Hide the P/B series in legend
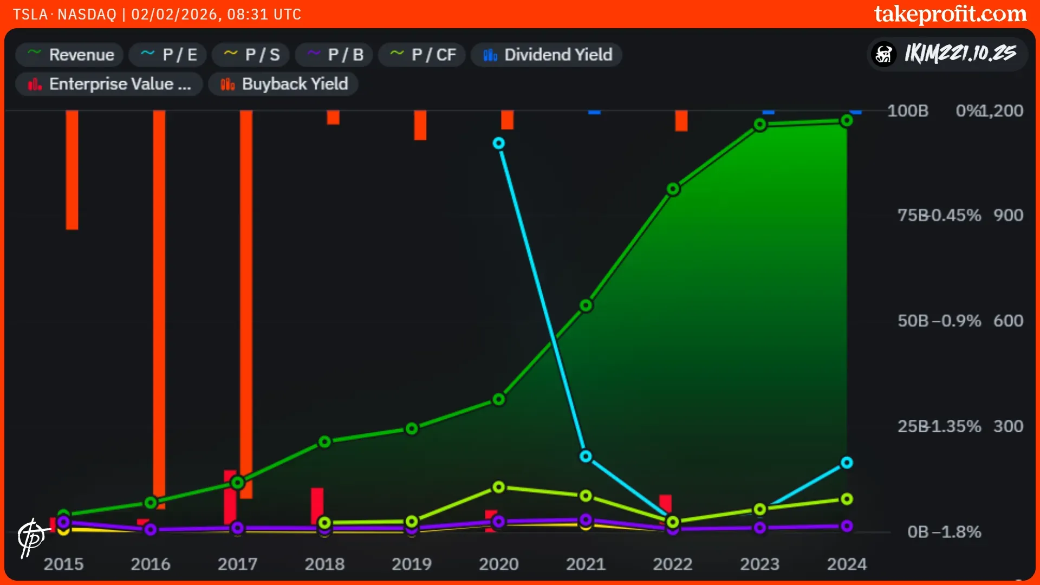Image resolution: width=1040 pixels, height=585 pixels. [x=334, y=55]
